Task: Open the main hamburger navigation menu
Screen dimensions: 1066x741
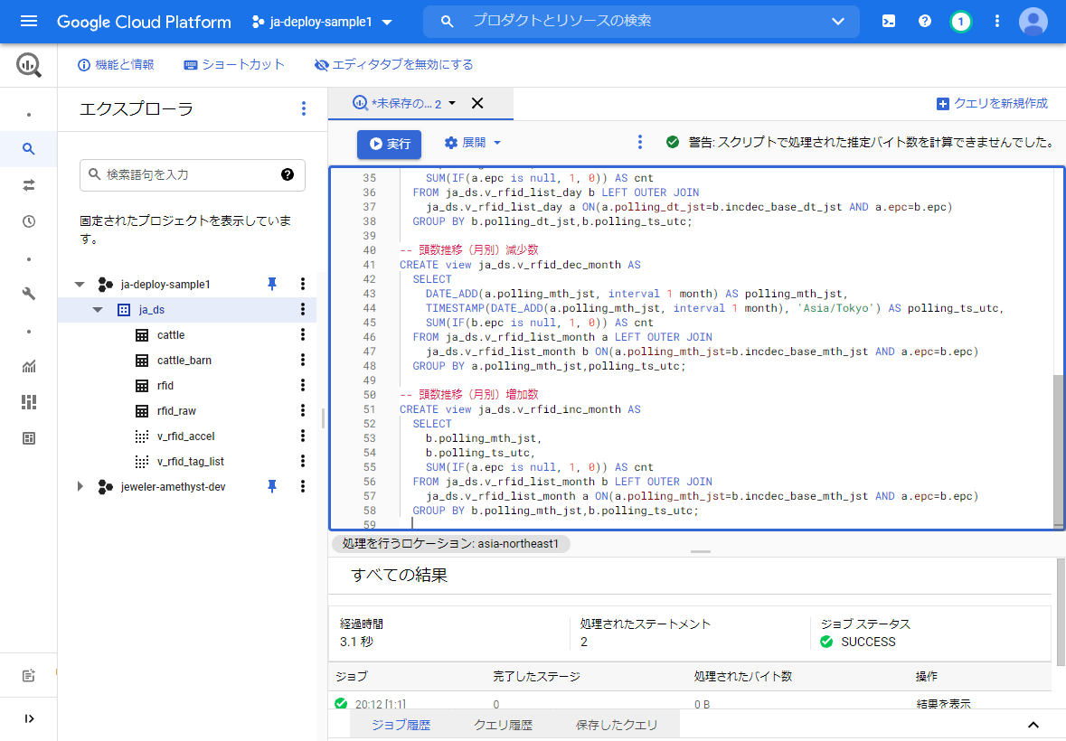Action: [29, 21]
